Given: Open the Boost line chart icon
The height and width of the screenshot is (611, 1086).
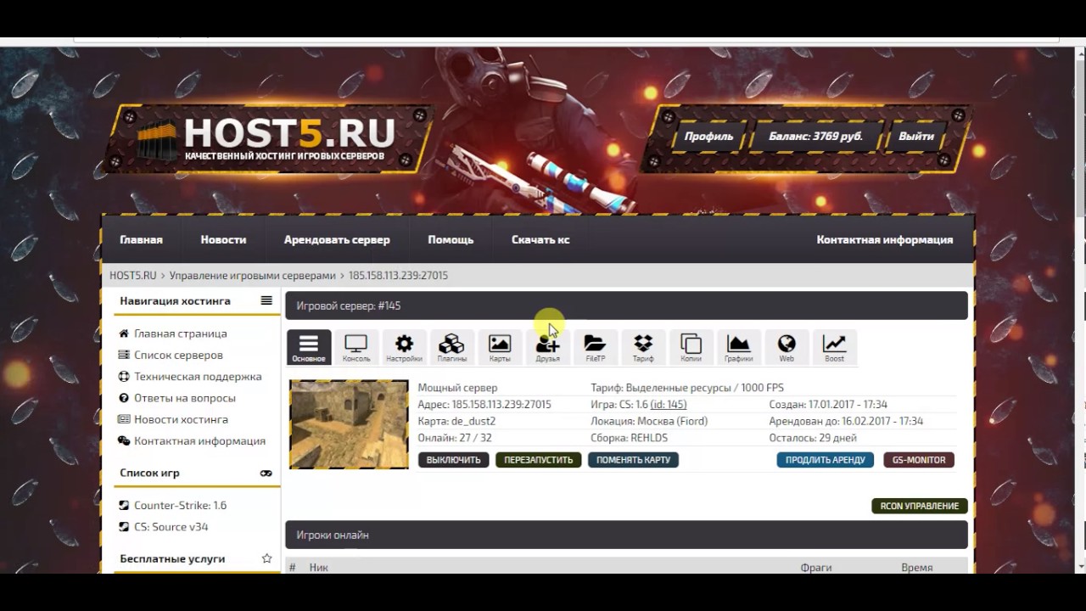Looking at the screenshot, I should pos(834,348).
